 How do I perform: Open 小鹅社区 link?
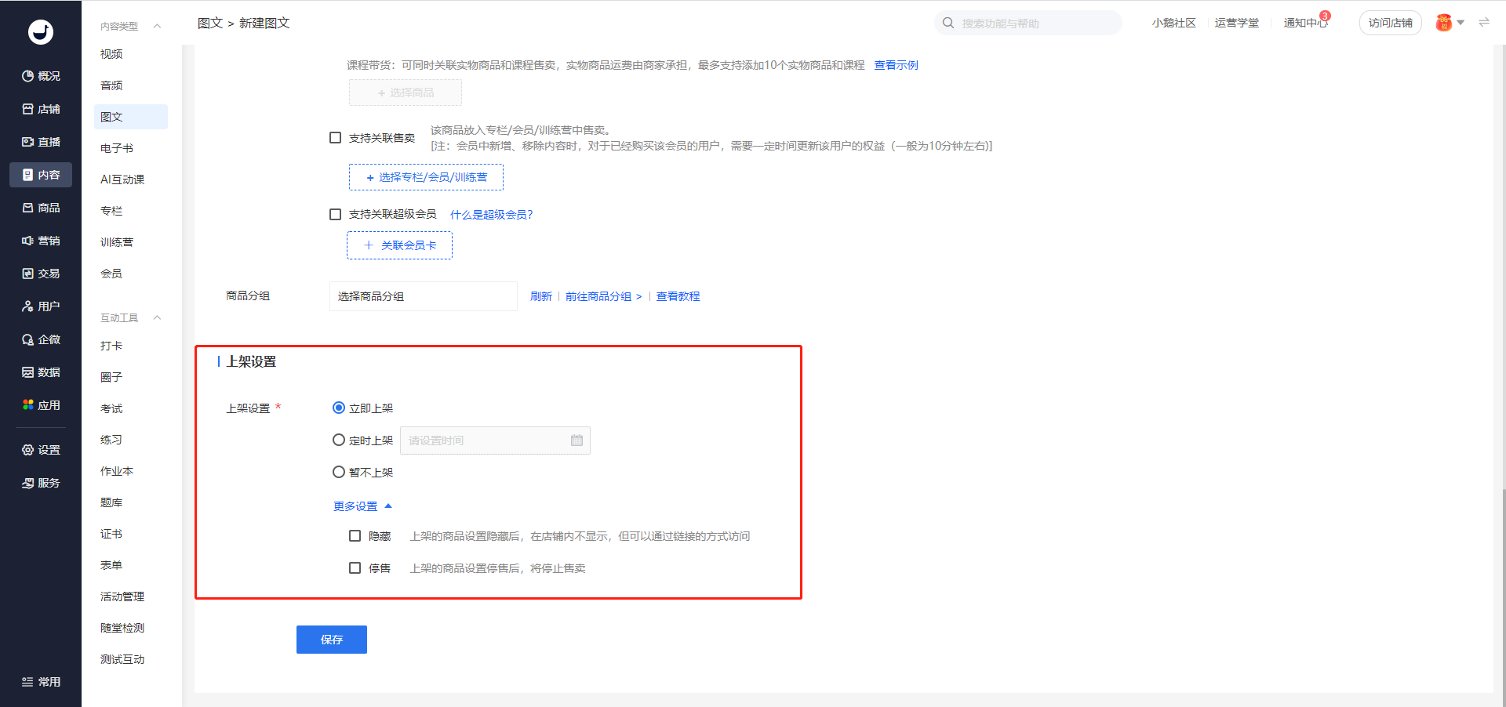coord(1173,23)
